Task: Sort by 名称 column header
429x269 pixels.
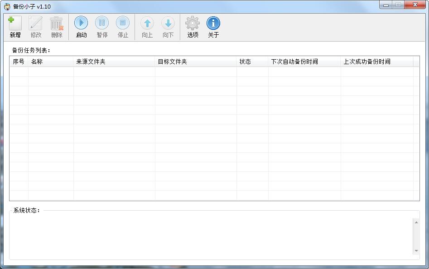Action: click(x=51, y=62)
